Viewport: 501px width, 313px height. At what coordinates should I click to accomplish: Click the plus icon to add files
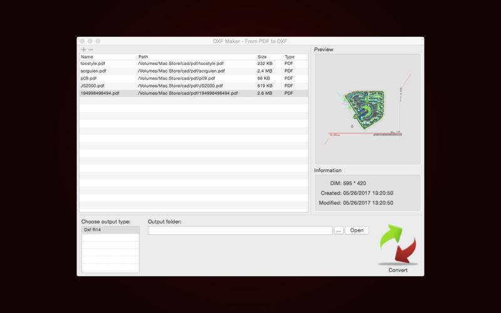pos(84,50)
